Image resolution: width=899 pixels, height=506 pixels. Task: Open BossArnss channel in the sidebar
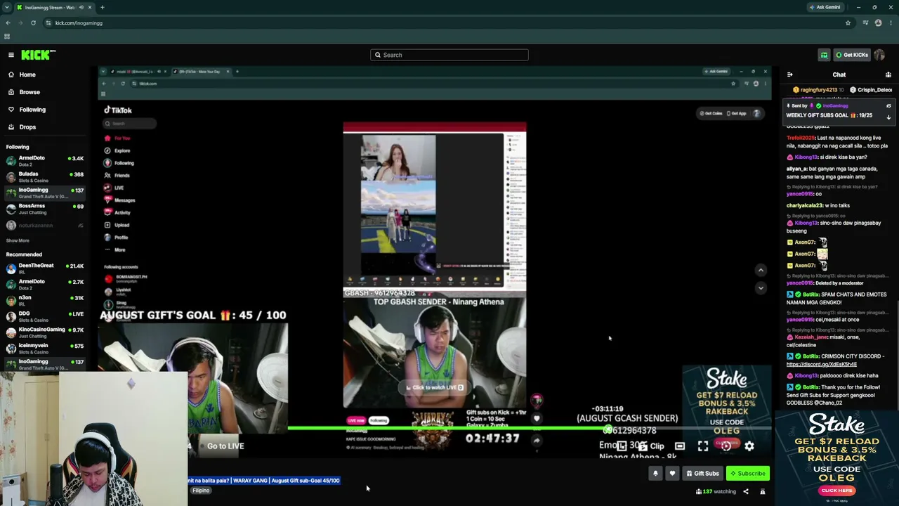[45, 209]
